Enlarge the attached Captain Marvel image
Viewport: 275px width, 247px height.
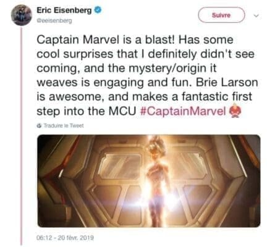click(149, 181)
